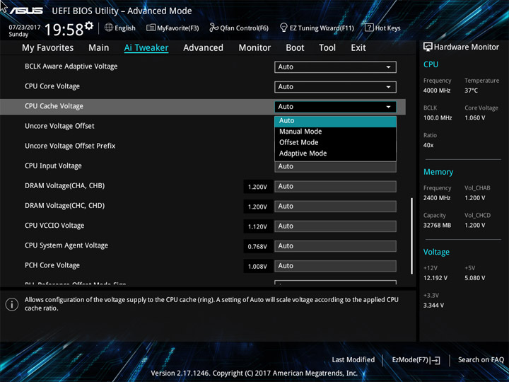Expand CPU Core Voltage dropdown

[335, 87]
